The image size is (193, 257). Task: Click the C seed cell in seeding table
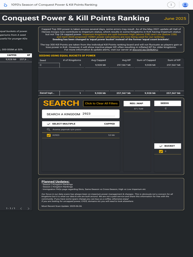49,65
